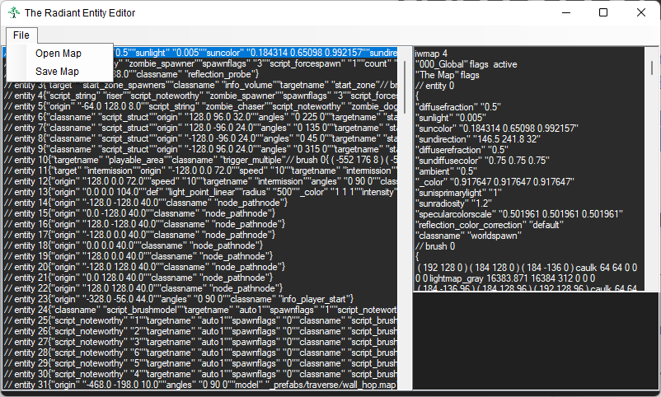Select entity 23 info_player_start row
The image size is (661, 397).
pos(200,299)
